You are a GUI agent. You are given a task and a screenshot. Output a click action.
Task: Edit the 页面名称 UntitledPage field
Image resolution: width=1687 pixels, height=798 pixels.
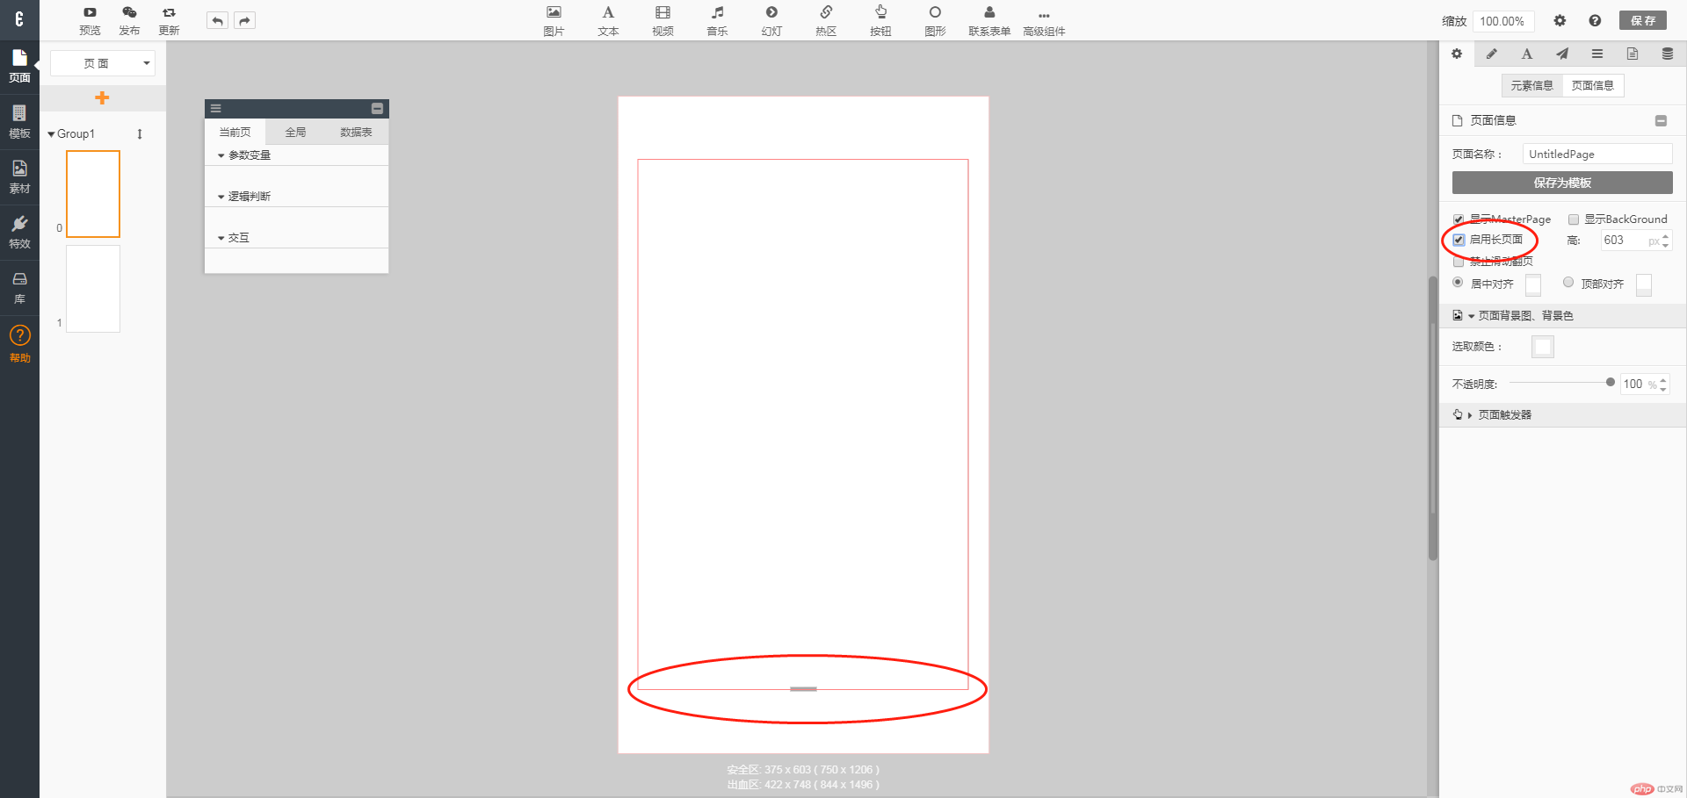pyautogui.click(x=1597, y=154)
